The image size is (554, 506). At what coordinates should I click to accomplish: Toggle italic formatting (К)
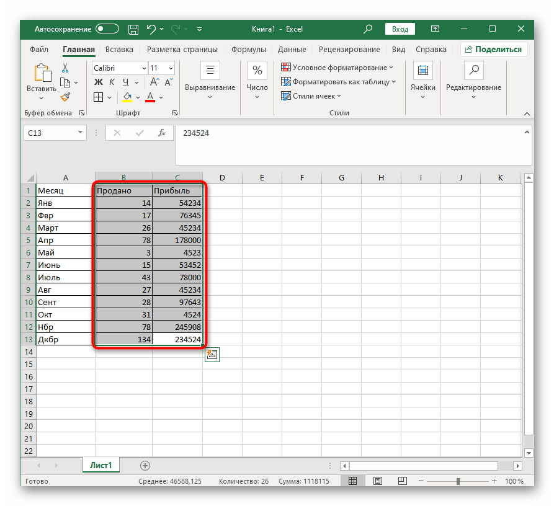click(112, 82)
